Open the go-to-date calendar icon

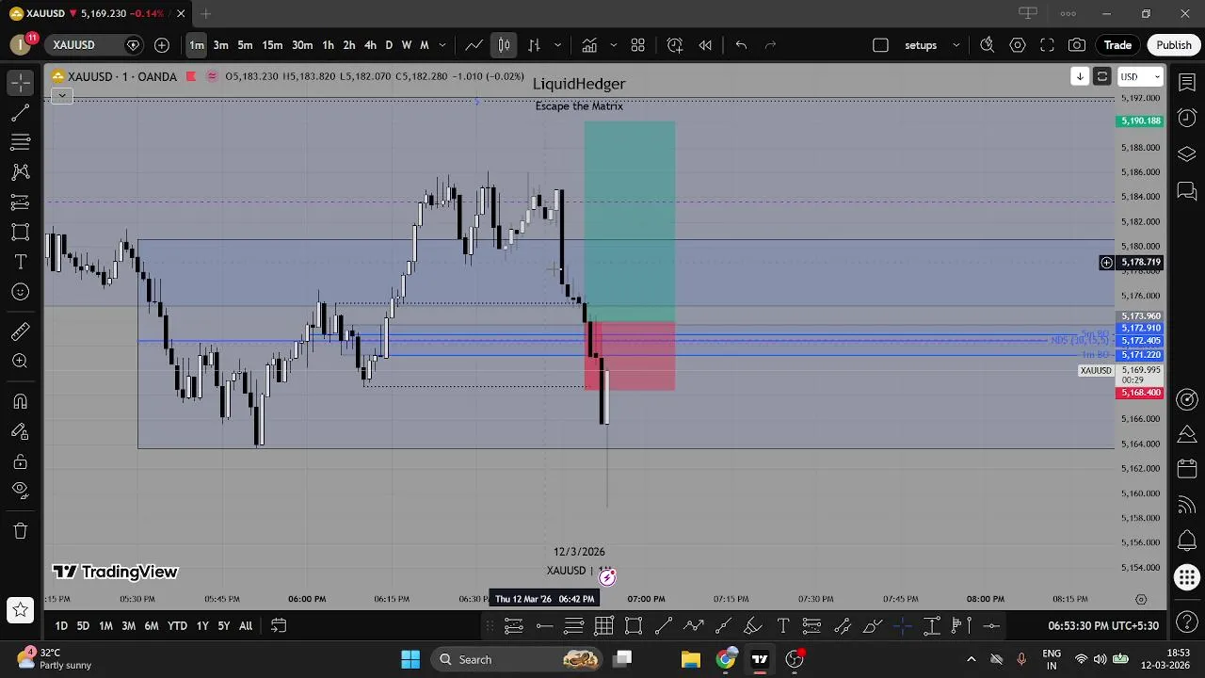click(x=279, y=625)
